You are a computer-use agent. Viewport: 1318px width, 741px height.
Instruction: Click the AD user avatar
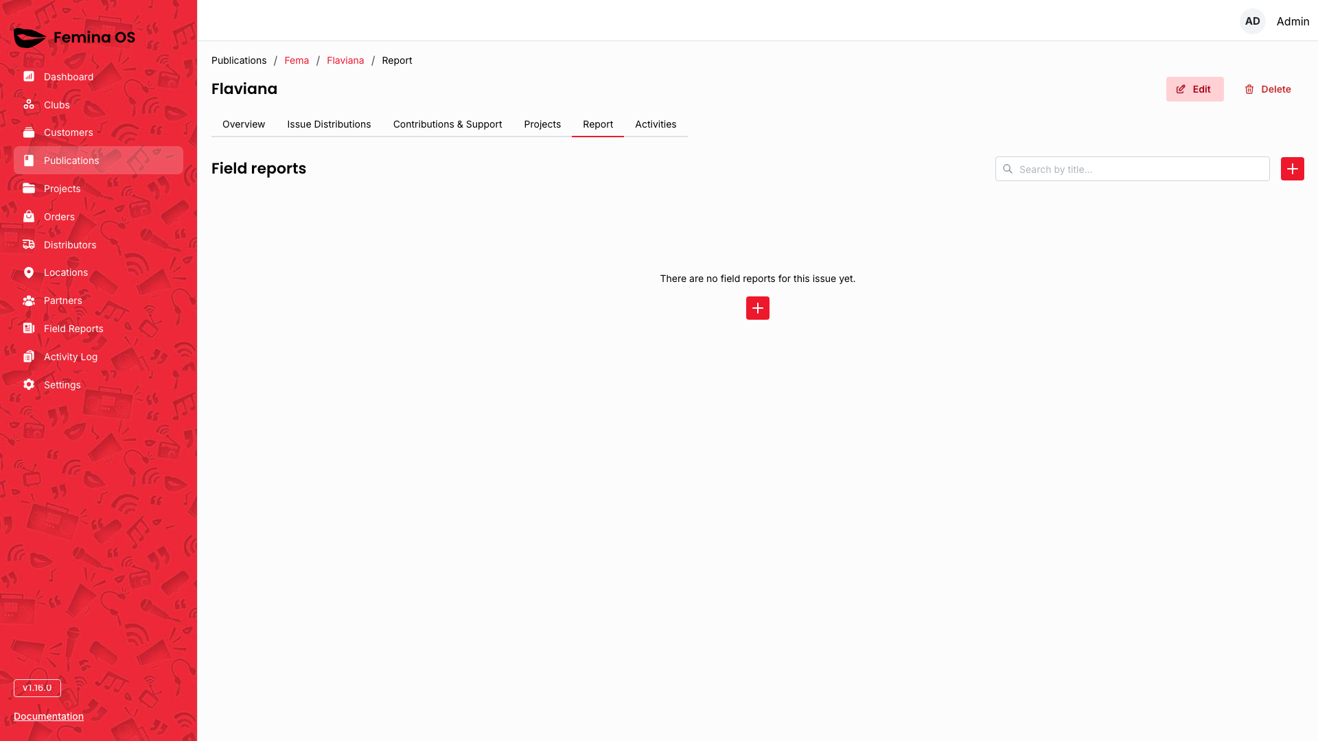[1253, 21]
